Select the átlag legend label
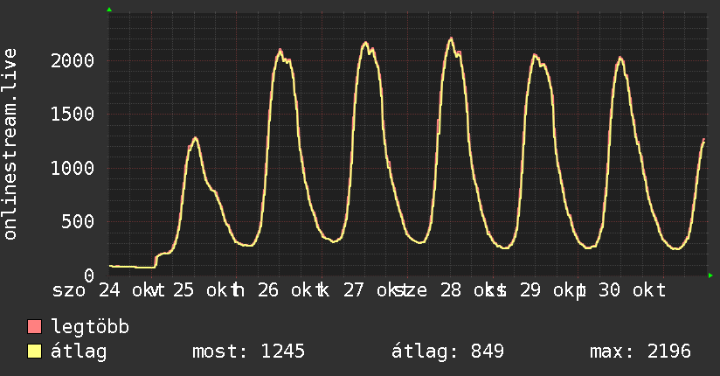 click(79, 352)
